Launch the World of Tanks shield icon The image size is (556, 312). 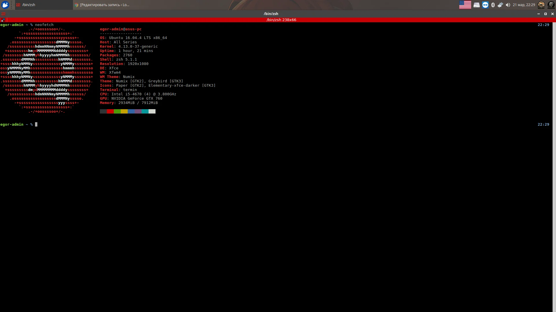(x=551, y=5)
